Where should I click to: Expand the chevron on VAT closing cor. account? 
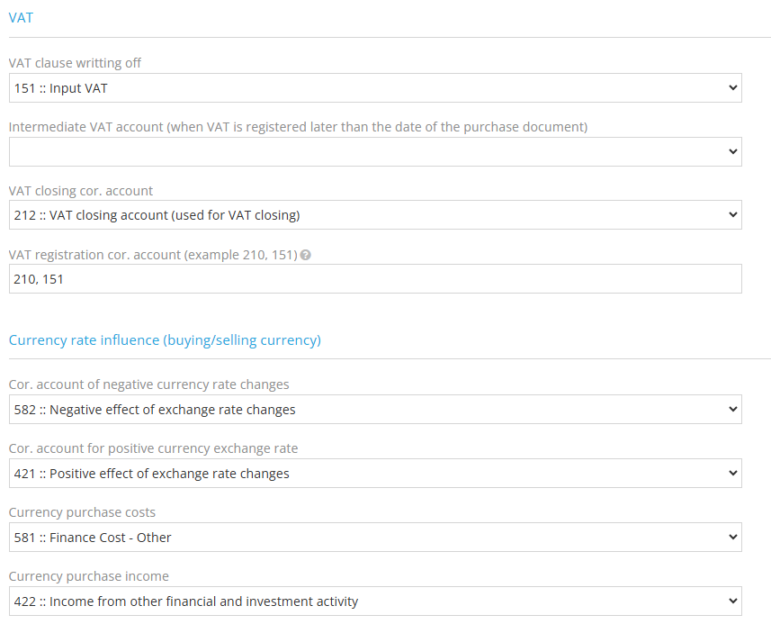point(733,214)
